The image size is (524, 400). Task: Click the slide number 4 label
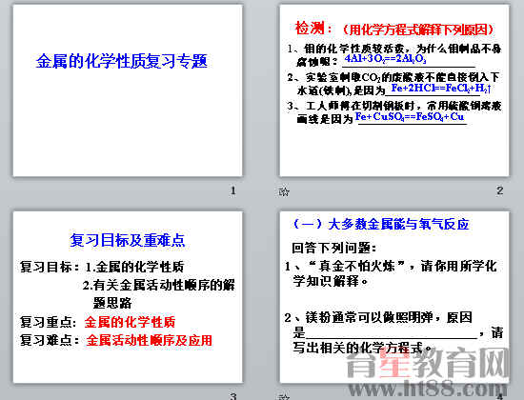coord(499,396)
